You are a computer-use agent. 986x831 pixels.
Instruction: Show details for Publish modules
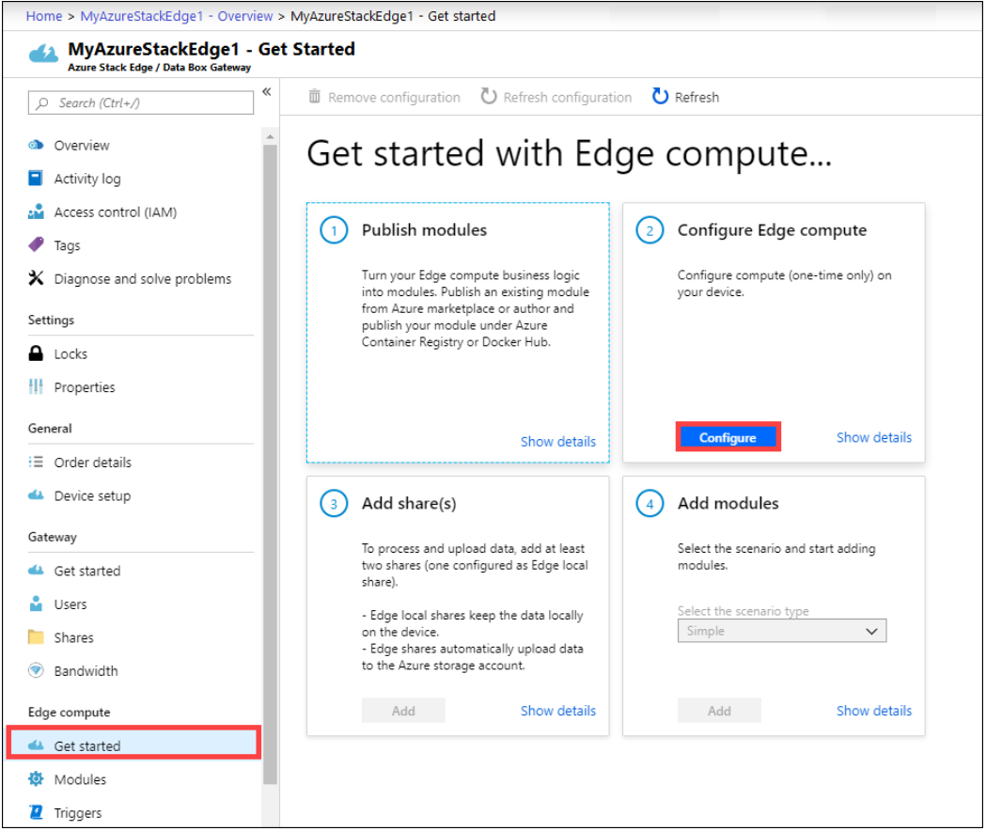[x=557, y=442]
